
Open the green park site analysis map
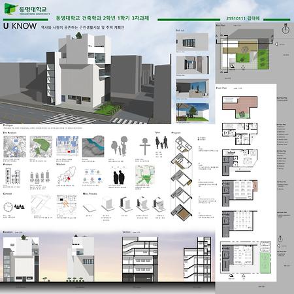tap(41, 146)
